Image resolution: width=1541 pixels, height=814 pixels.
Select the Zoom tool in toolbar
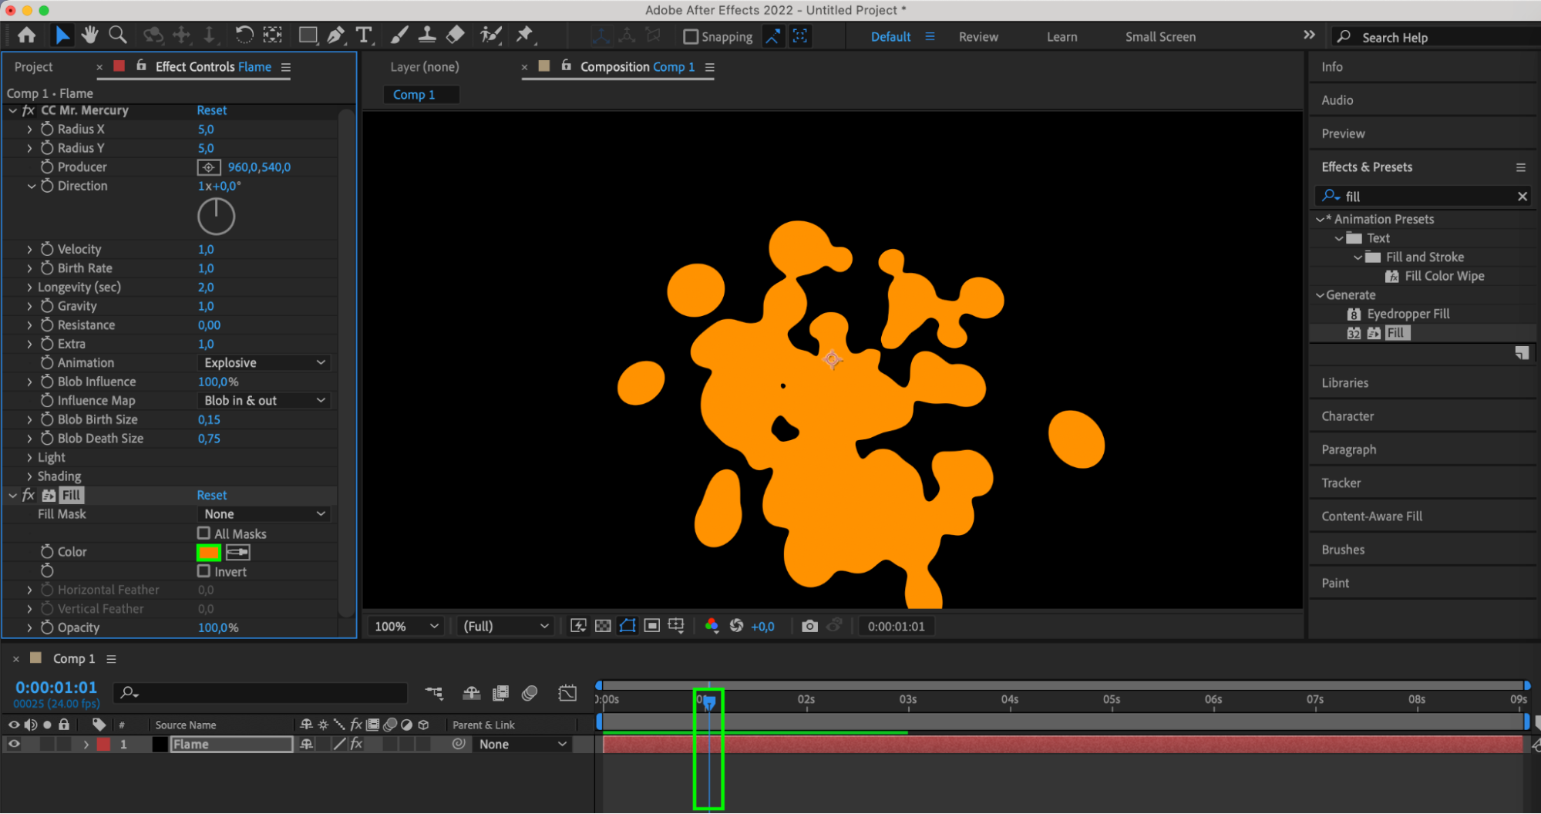(118, 35)
